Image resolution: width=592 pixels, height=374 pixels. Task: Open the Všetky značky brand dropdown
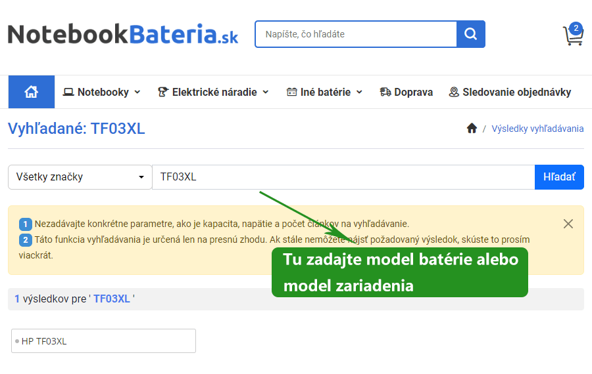click(x=80, y=177)
